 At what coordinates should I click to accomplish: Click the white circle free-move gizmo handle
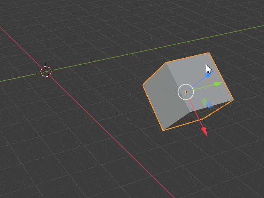tap(186, 92)
